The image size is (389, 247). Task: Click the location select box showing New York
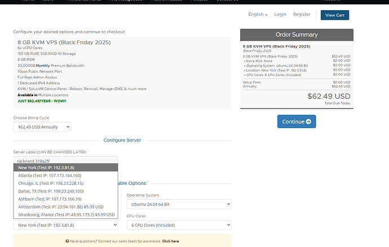pos(65,225)
